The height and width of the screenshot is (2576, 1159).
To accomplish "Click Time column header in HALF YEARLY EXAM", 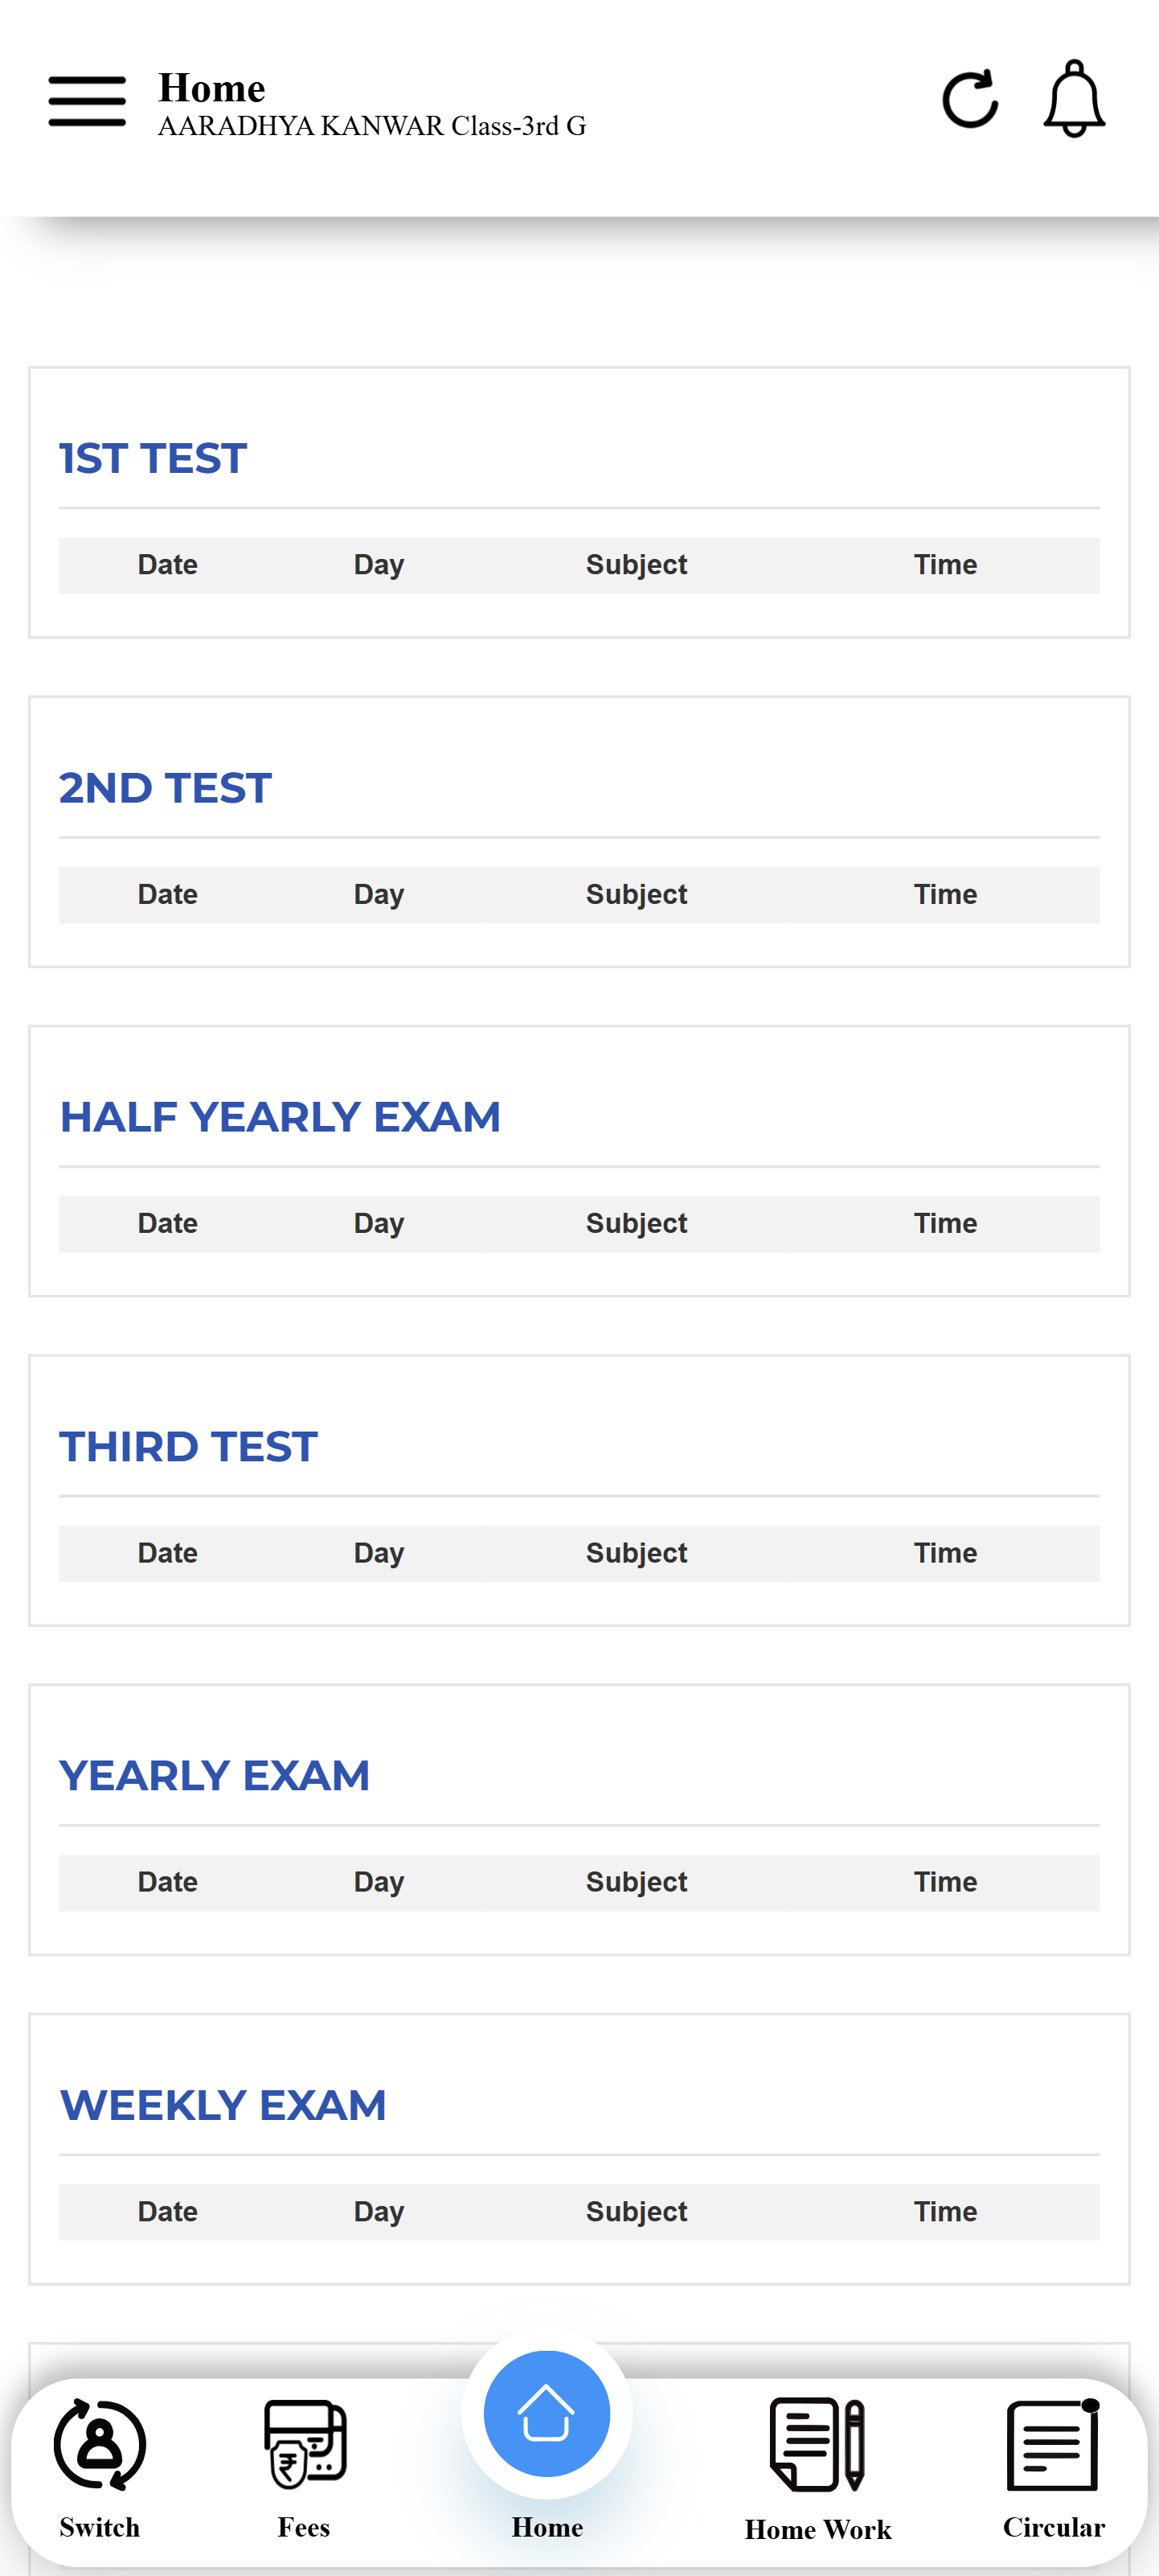I will click(x=945, y=1223).
